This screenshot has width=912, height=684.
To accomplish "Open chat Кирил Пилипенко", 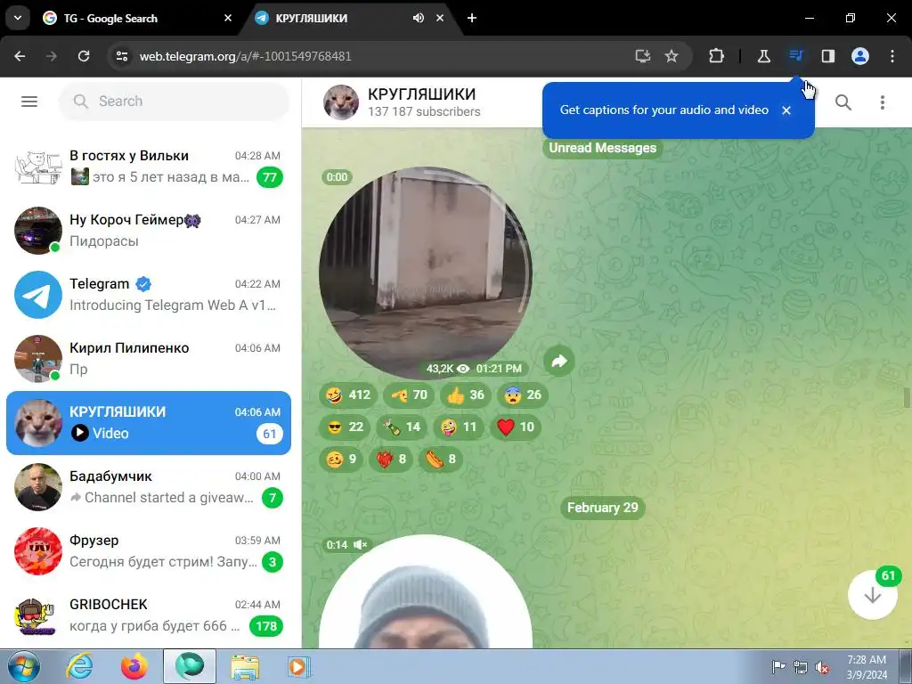I will tap(149, 358).
